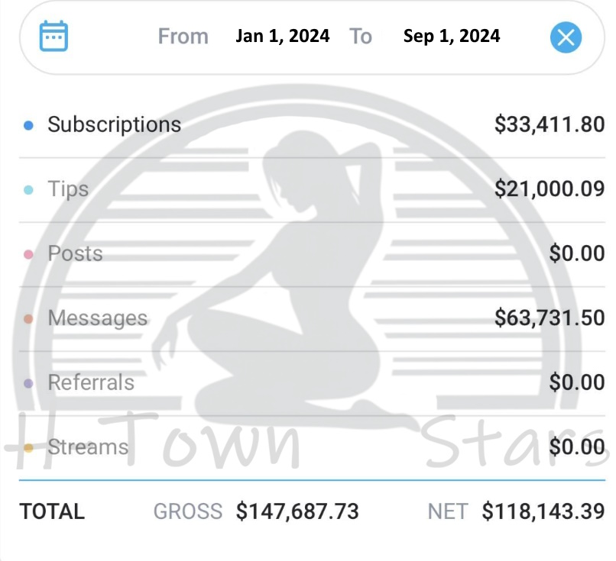The image size is (616, 561).
Task: Click the orange Messages dot
Action: [28, 318]
